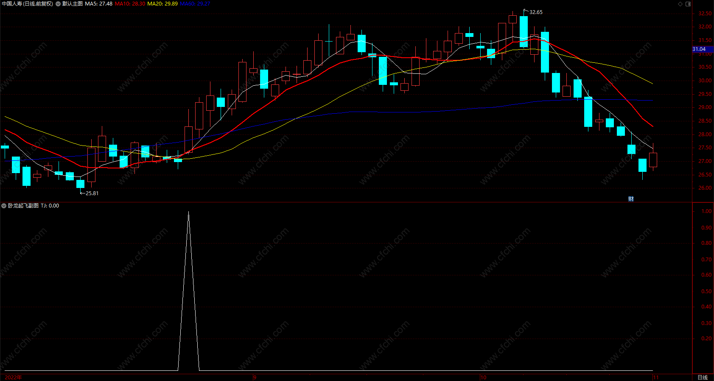The image size is (714, 381).
Task: Select the TJ: 0.00 value
Action: pyautogui.click(x=50, y=206)
